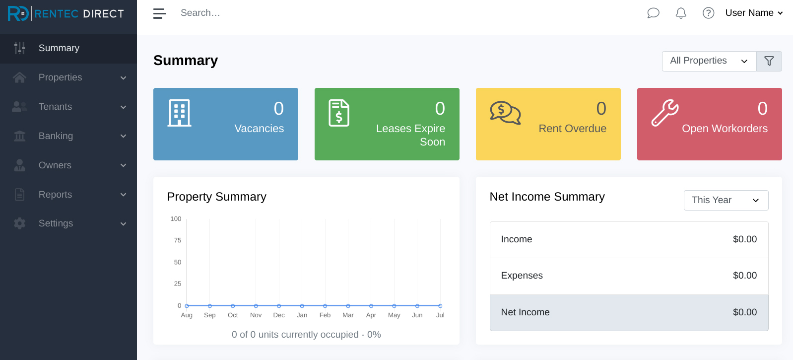Image resolution: width=793 pixels, height=360 pixels.
Task: Click the property filter funnel icon
Action: coord(769,61)
